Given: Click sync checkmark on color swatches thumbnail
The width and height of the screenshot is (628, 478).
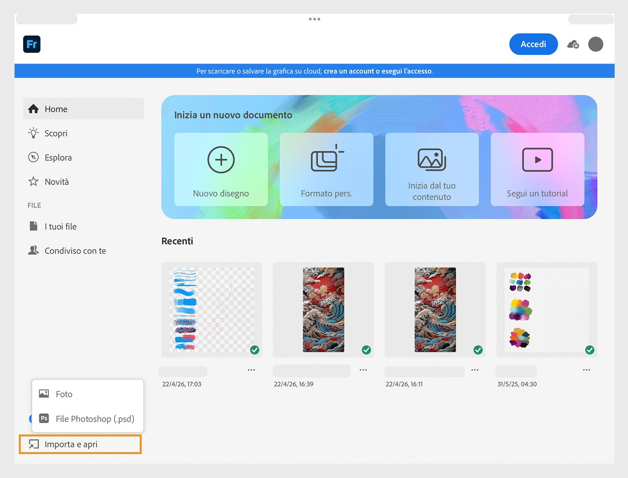Looking at the screenshot, I should [x=590, y=350].
